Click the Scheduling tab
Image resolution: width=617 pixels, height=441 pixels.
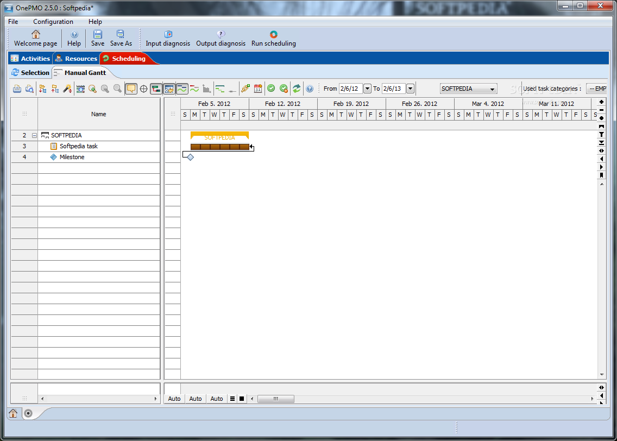(125, 59)
